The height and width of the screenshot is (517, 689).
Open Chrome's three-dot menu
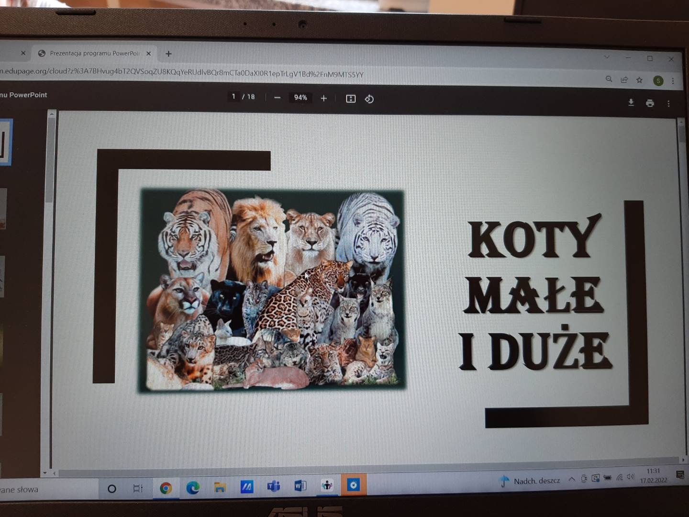coord(673,81)
